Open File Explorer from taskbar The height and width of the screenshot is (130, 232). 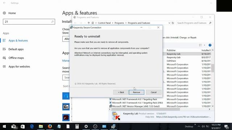[x=41, y=126]
